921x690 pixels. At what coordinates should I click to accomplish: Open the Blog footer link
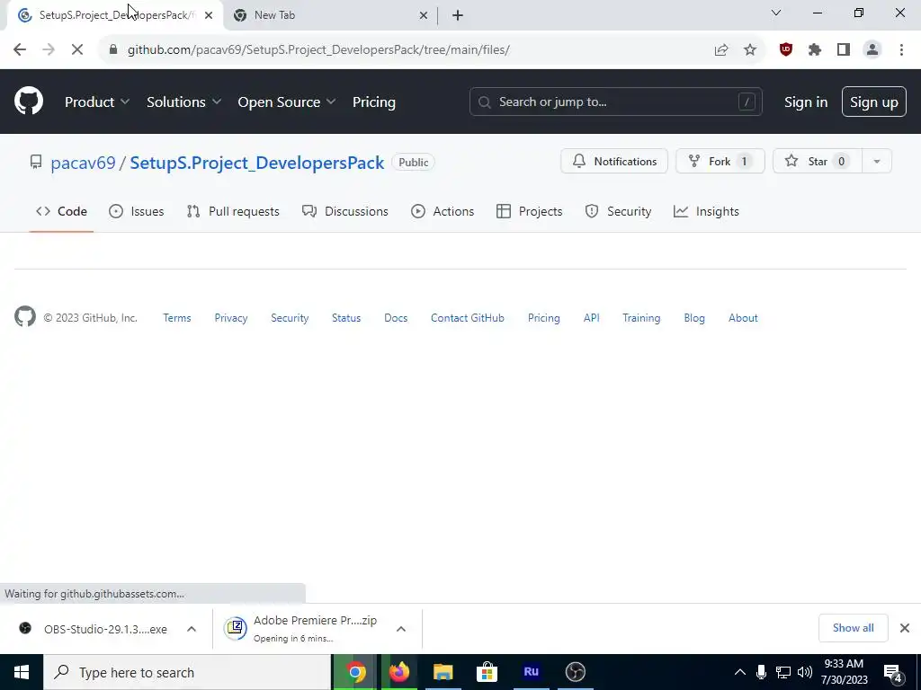coord(694,318)
